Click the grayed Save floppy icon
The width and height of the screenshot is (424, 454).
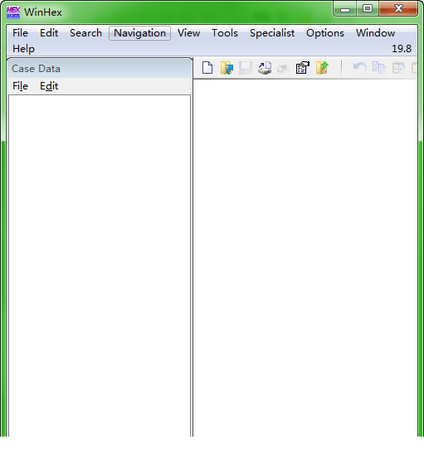pyautogui.click(x=246, y=68)
